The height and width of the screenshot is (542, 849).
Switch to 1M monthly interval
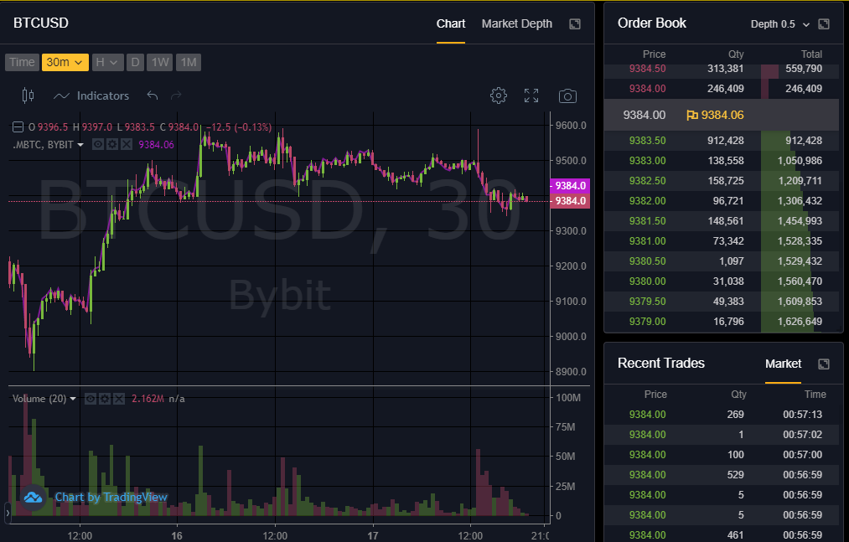click(x=189, y=62)
